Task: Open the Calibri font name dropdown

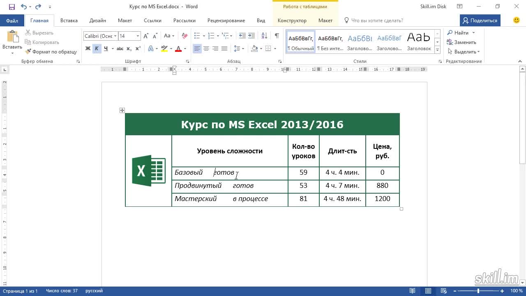Action: [x=115, y=36]
